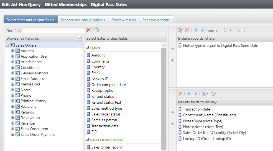Viewport: 273px width, 151px height.
Task: Click the 'or' operator button
Action: coord(218,31)
